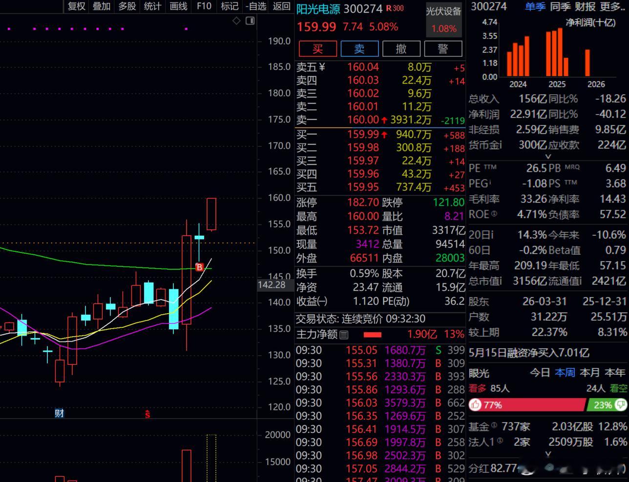The width and height of the screenshot is (629, 482).
Task: Open the 叠加 overlay menu
Action: (x=102, y=6)
